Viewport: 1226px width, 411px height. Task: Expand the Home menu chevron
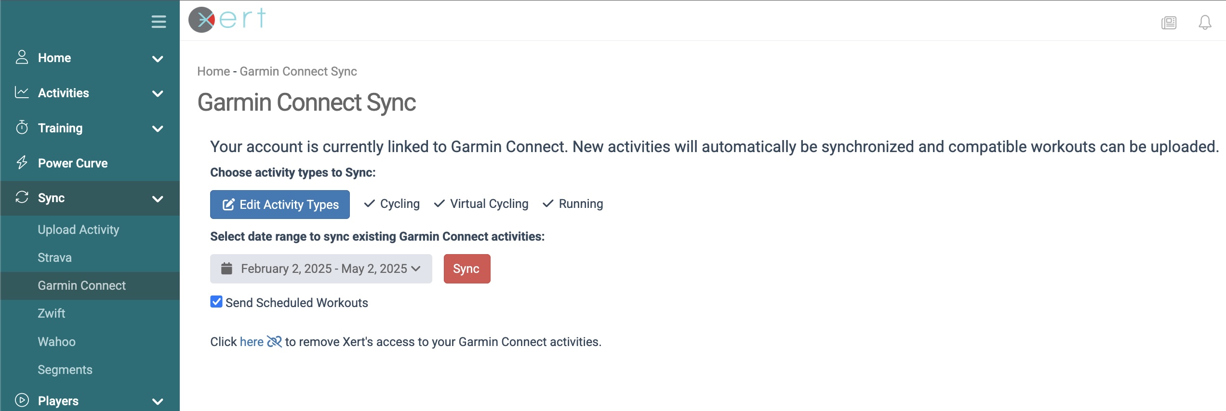pyautogui.click(x=158, y=59)
